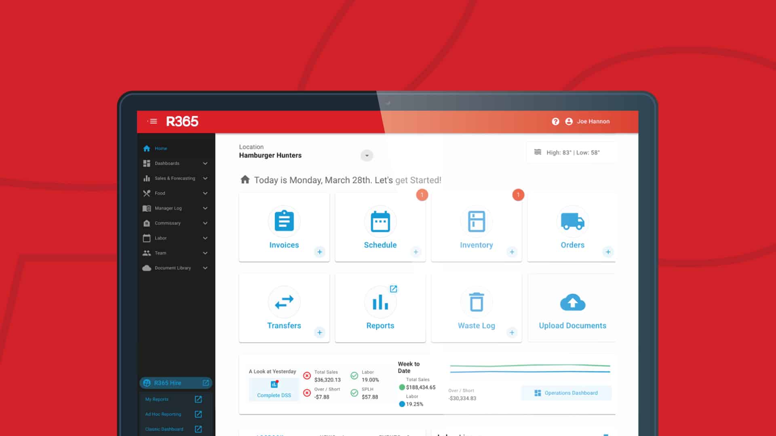Expand the Sales & Forecasting chevron
This screenshot has width=776, height=436.
[x=205, y=178]
